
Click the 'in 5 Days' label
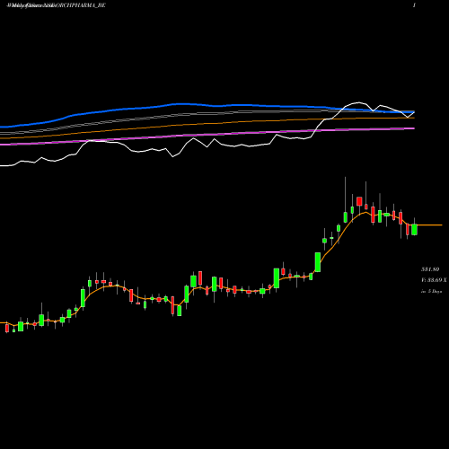click(x=431, y=291)
